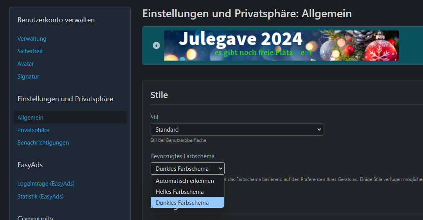423x220 pixels.
Task: Click the info icon beside the Julegave banner
Action: point(156,45)
